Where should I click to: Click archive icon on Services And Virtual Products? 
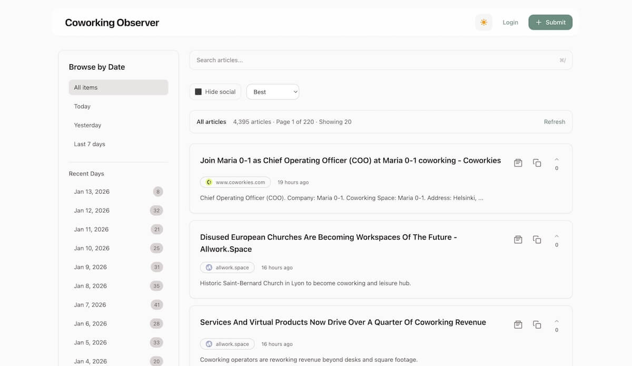[518, 325]
